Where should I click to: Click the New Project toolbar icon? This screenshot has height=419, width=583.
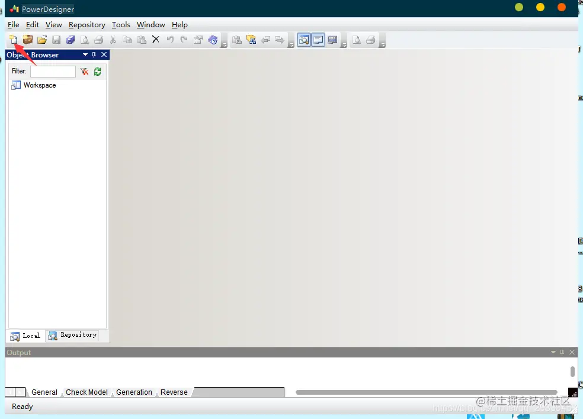pos(28,40)
